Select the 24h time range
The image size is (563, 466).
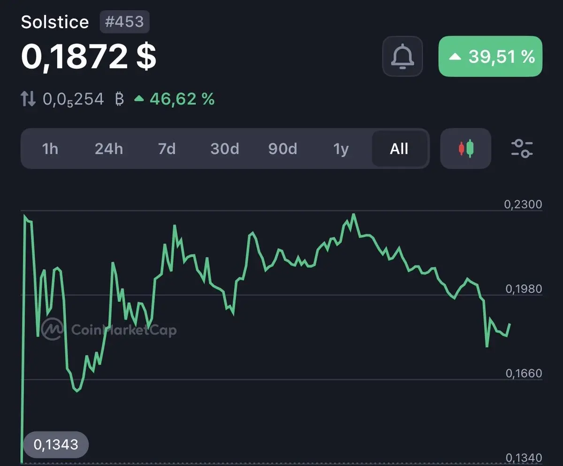coord(109,149)
